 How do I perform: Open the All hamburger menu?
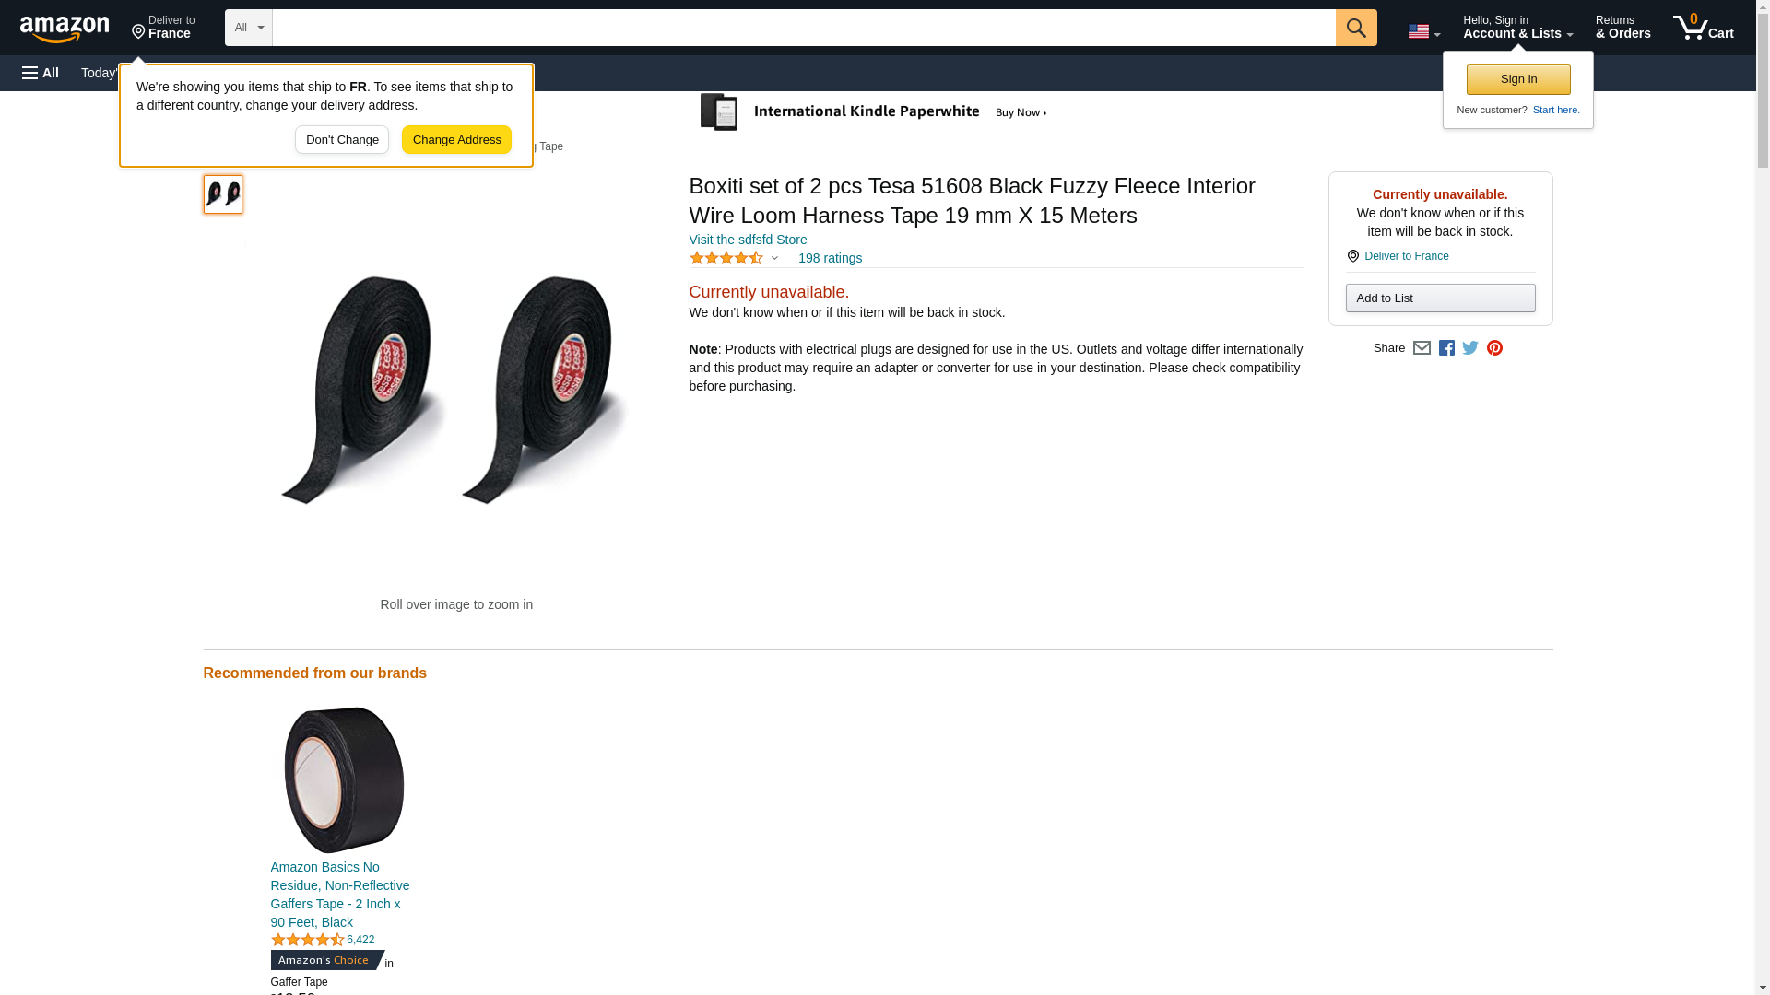41,73
